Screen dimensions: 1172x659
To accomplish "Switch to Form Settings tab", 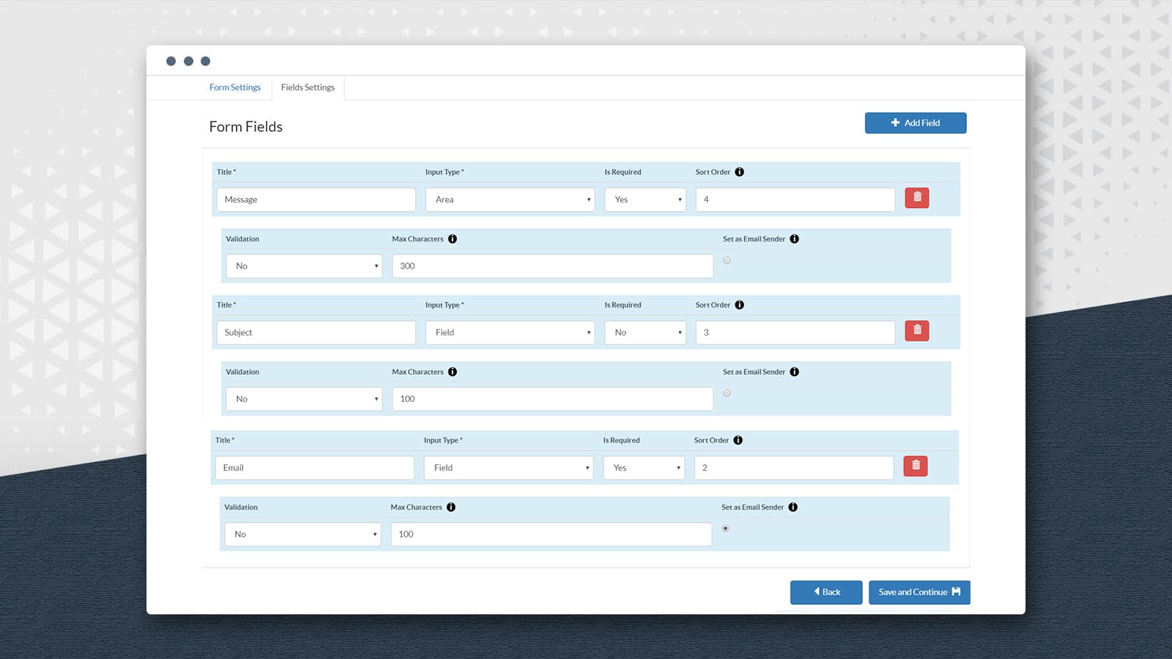I will [234, 87].
